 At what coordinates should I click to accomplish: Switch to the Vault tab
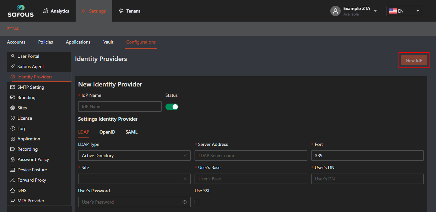(x=108, y=42)
